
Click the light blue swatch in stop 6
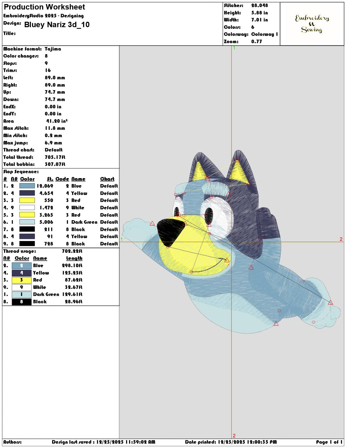pyautogui.click(x=27, y=222)
